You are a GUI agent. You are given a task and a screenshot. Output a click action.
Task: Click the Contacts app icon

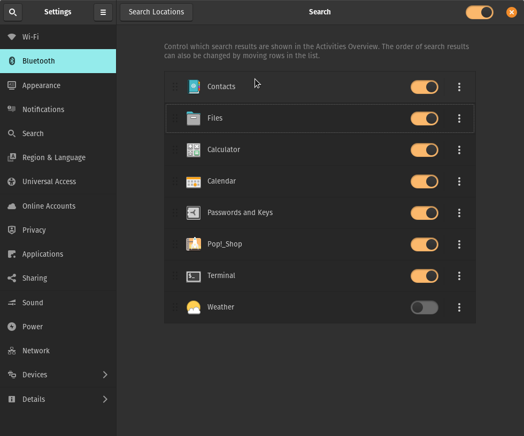[193, 86]
